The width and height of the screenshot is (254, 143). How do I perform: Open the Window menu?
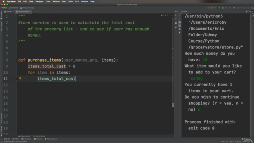pos(85,2)
